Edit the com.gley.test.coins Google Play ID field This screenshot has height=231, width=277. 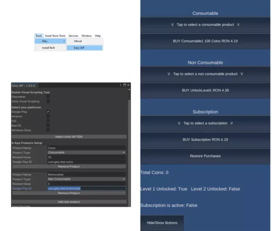[x=87, y=162]
